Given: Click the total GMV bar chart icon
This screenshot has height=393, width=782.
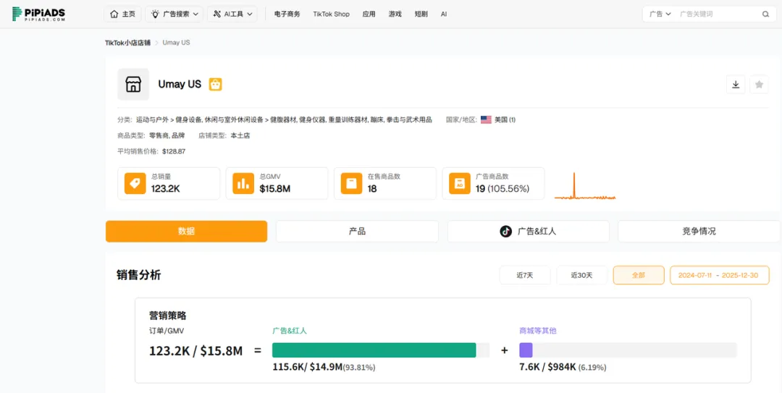Looking at the screenshot, I should point(243,184).
